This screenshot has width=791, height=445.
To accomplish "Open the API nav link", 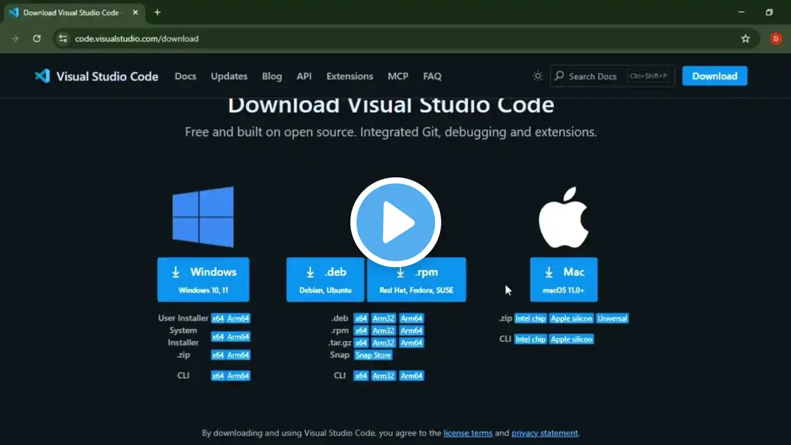I will point(304,76).
